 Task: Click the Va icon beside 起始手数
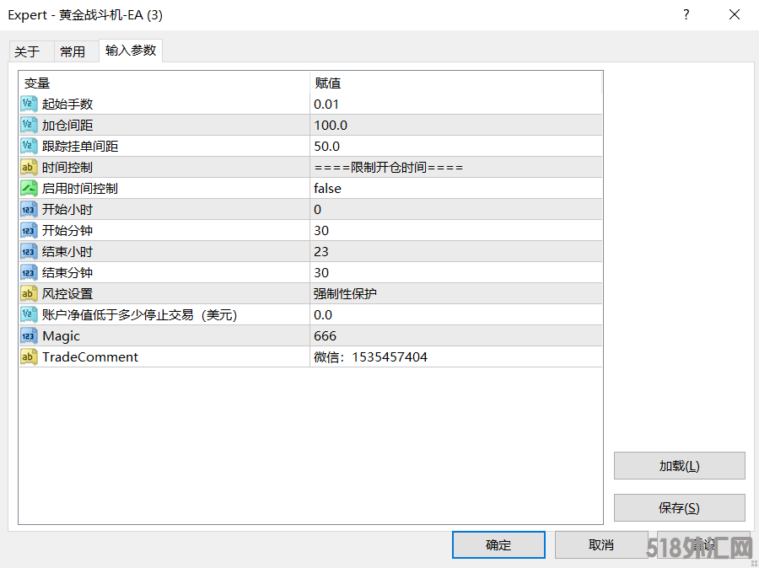point(28,104)
